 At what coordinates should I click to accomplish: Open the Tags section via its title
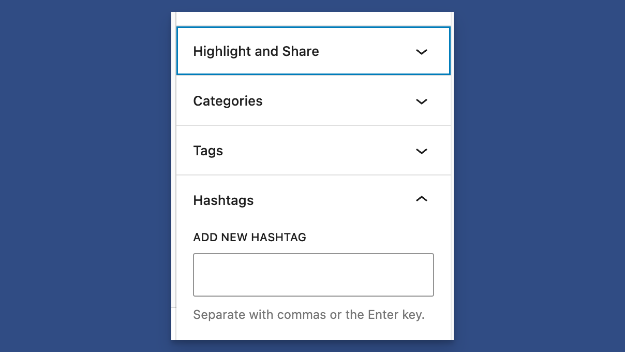coord(208,151)
